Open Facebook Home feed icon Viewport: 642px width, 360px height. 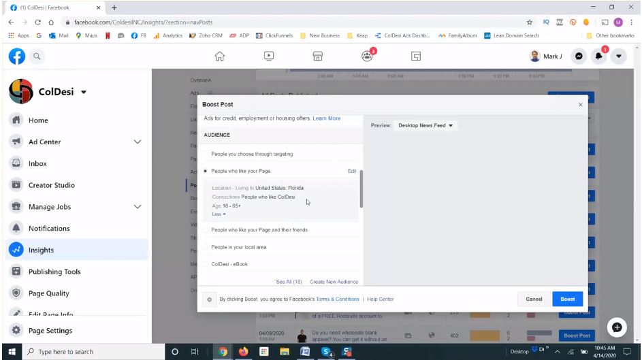219,56
